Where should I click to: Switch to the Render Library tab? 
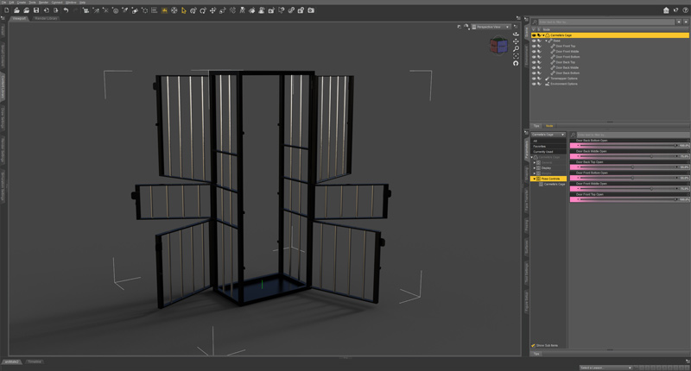pyautogui.click(x=46, y=18)
